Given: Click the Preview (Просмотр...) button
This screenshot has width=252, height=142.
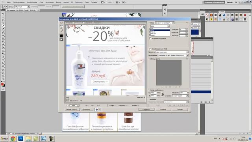Looking at the screenshot, I should (x=87, y=110).
